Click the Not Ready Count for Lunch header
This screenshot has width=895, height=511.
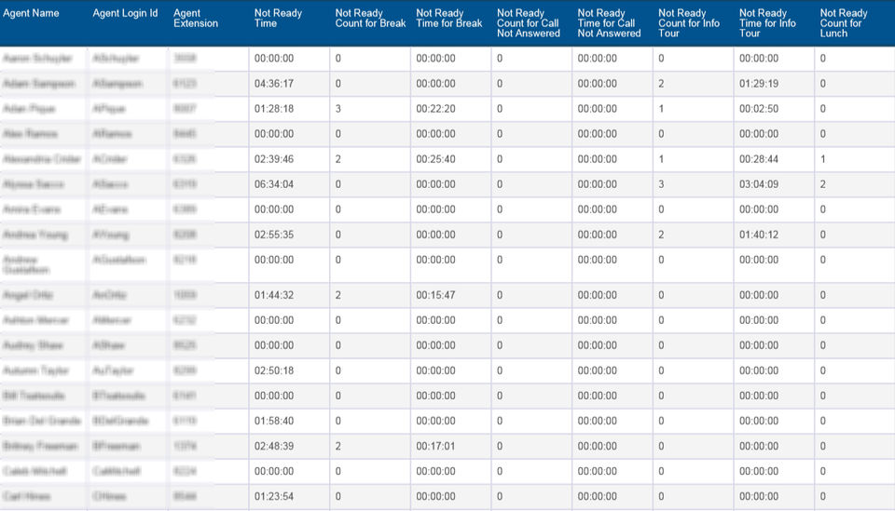[x=844, y=23]
